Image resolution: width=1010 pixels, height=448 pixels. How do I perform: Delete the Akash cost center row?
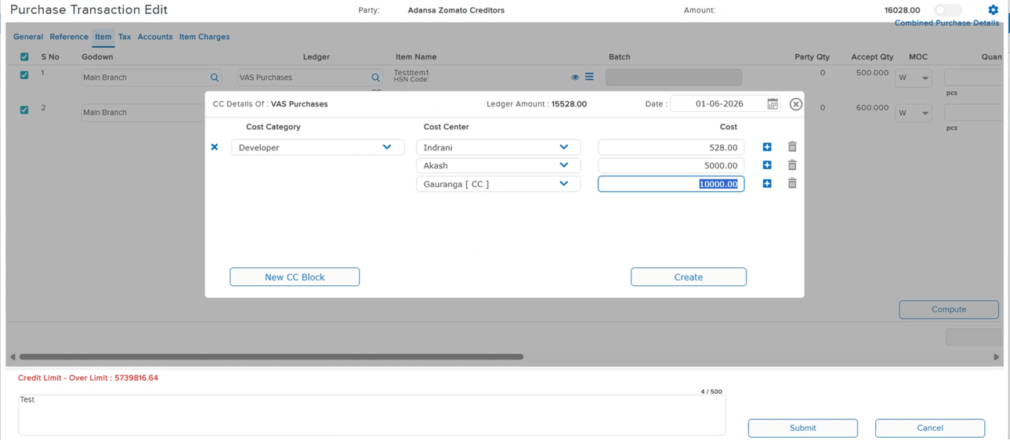tap(792, 165)
